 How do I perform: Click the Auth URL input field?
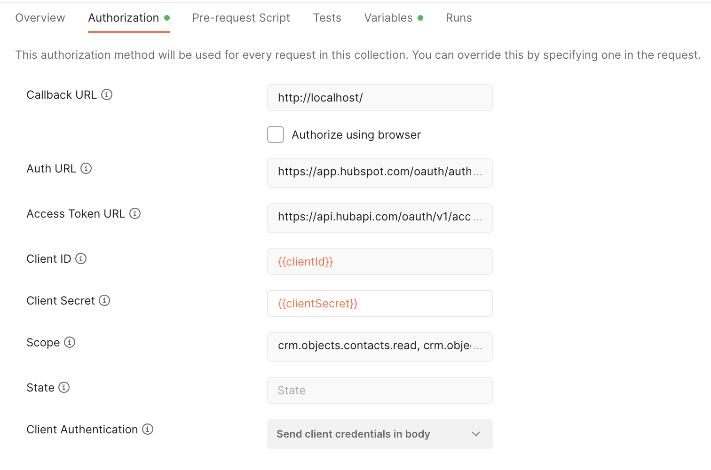tap(379, 172)
